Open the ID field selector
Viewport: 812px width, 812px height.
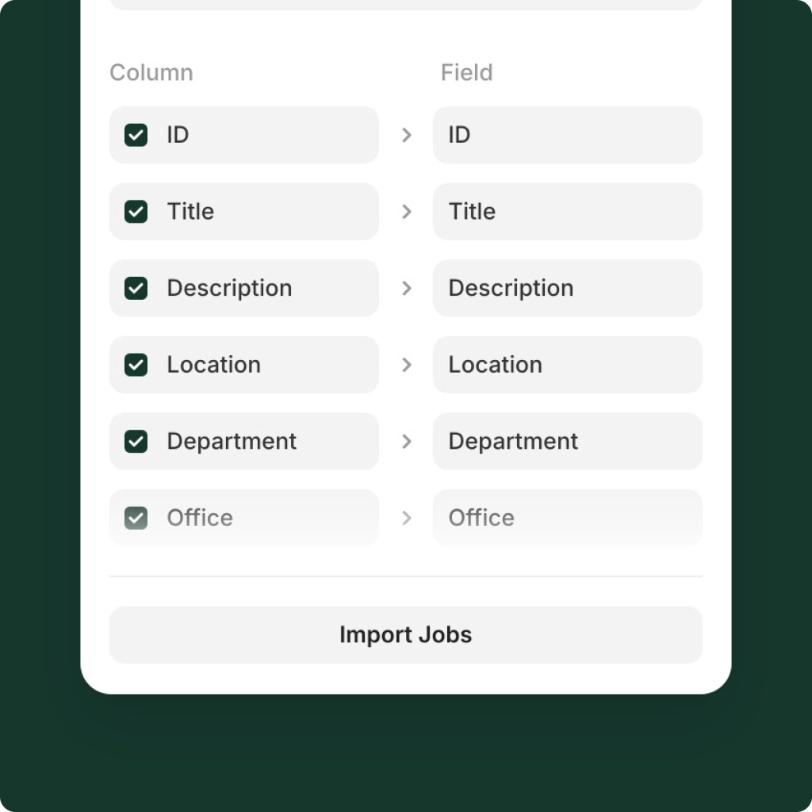click(568, 135)
